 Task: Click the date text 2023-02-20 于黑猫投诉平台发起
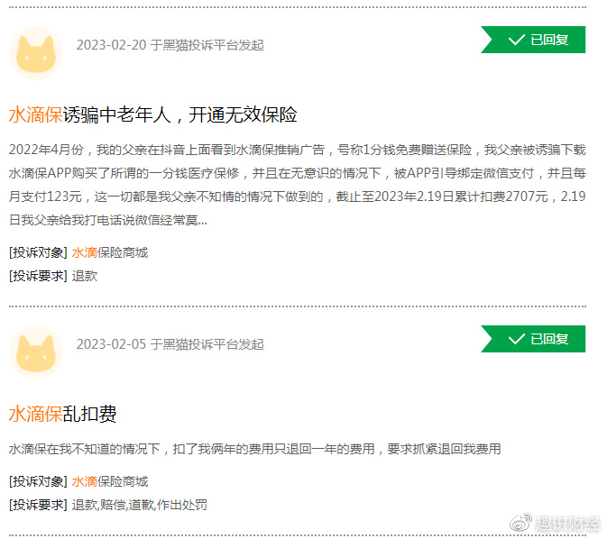(x=170, y=45)
